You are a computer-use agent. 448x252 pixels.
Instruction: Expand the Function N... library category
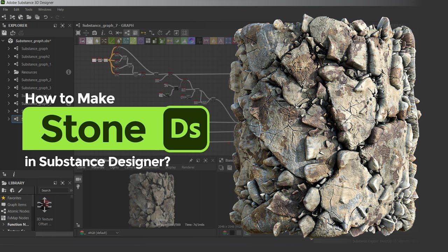[x=3, y=224]
